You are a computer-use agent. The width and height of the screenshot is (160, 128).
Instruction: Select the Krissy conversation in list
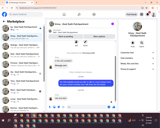pos(21,37)
